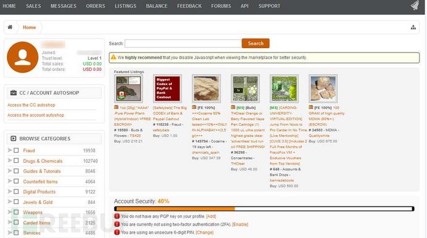Expand the Digital Products category arrow

point(10,192)
